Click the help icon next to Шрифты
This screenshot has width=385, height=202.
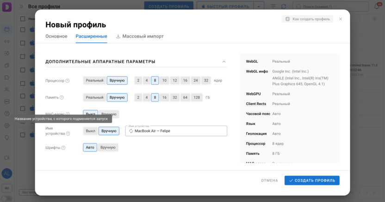(63, 148)
